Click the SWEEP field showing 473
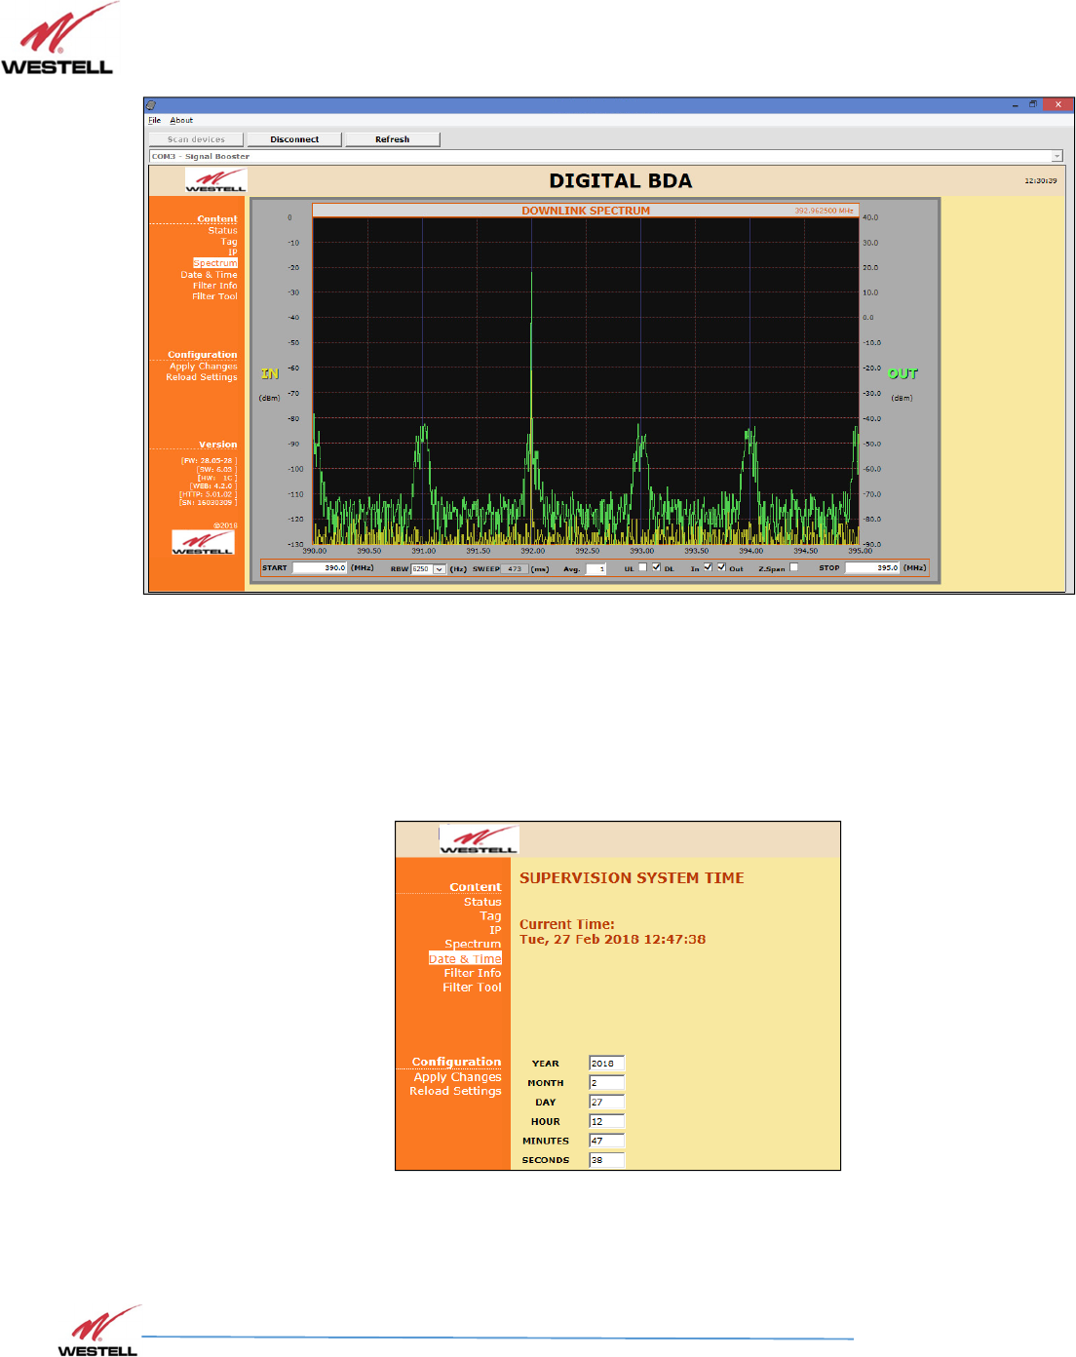Image resolution: width=1076 pixels, height=1357 pixels. (x=515, y=568)
